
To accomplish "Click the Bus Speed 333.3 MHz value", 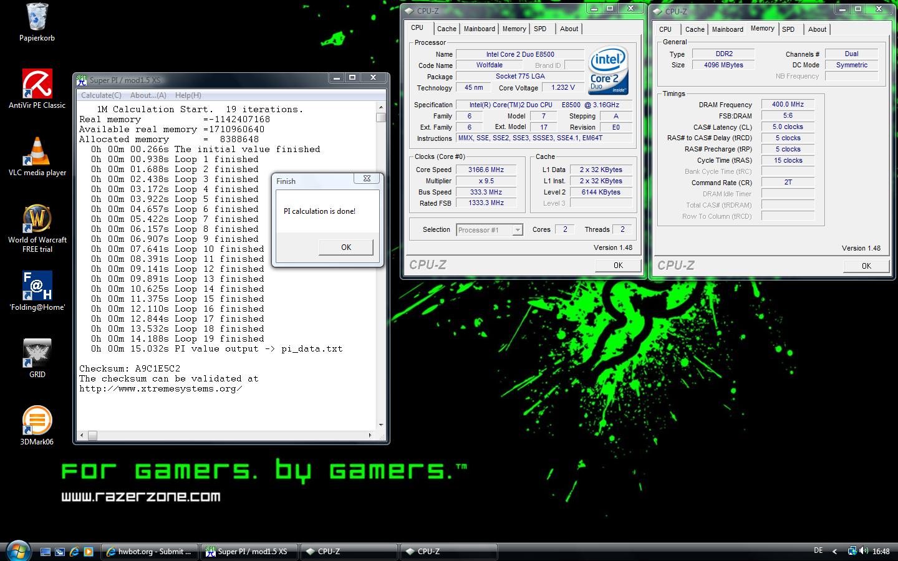I will pos(486,192).
